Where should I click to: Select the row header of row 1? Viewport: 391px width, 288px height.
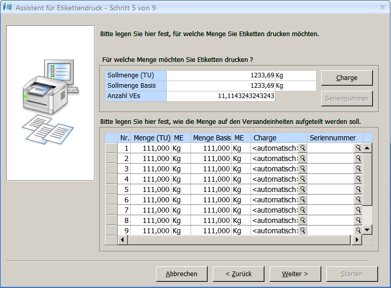click(x=111, y=148)
